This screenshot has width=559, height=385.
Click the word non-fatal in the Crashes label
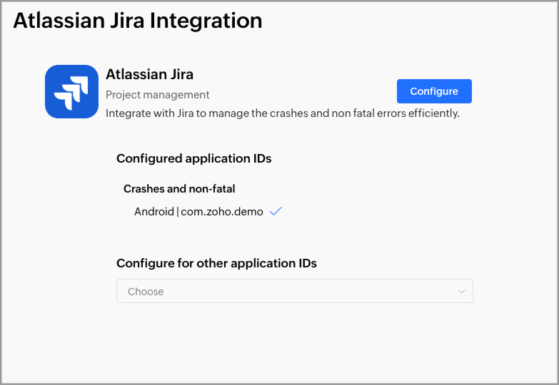point(212,189)
